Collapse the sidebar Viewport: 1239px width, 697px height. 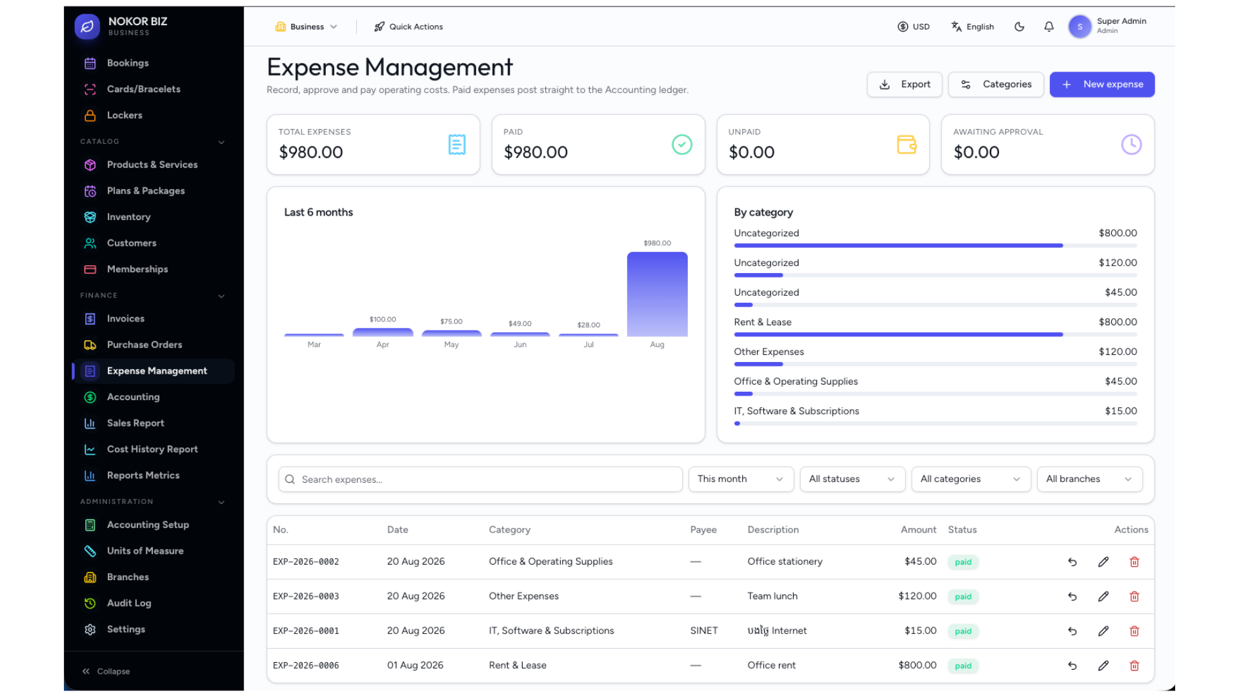(x=106, y=672)
